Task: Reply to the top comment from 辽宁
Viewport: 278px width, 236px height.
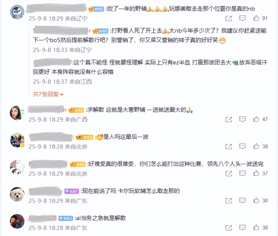Action: [242, 18]
